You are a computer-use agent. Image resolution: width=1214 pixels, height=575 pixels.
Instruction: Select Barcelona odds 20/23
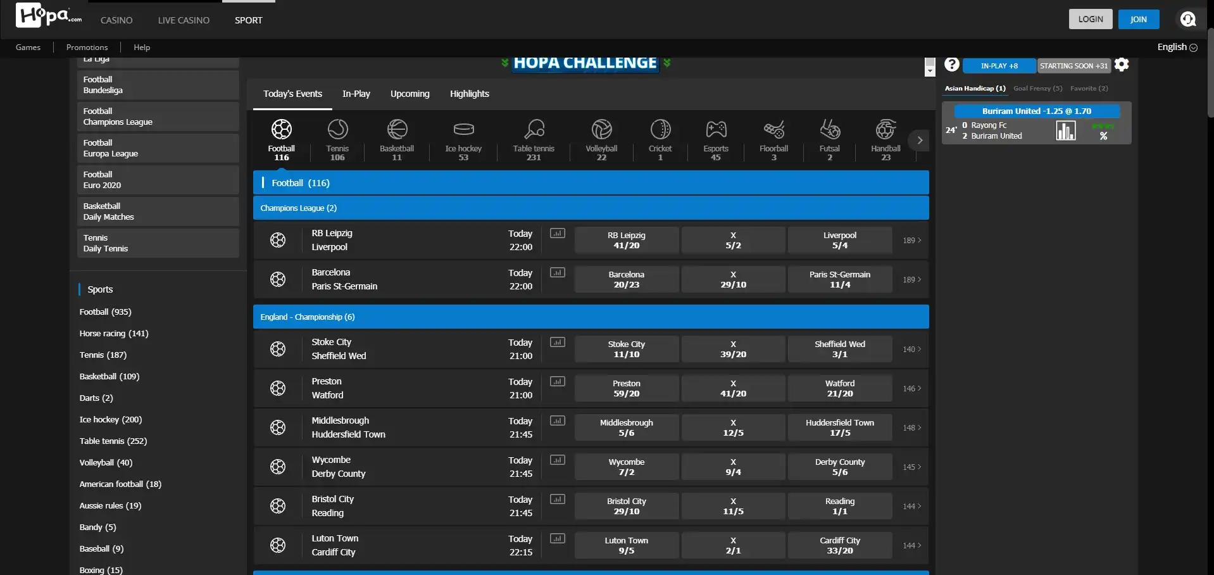pyautogui.click(x=626, y=279)
